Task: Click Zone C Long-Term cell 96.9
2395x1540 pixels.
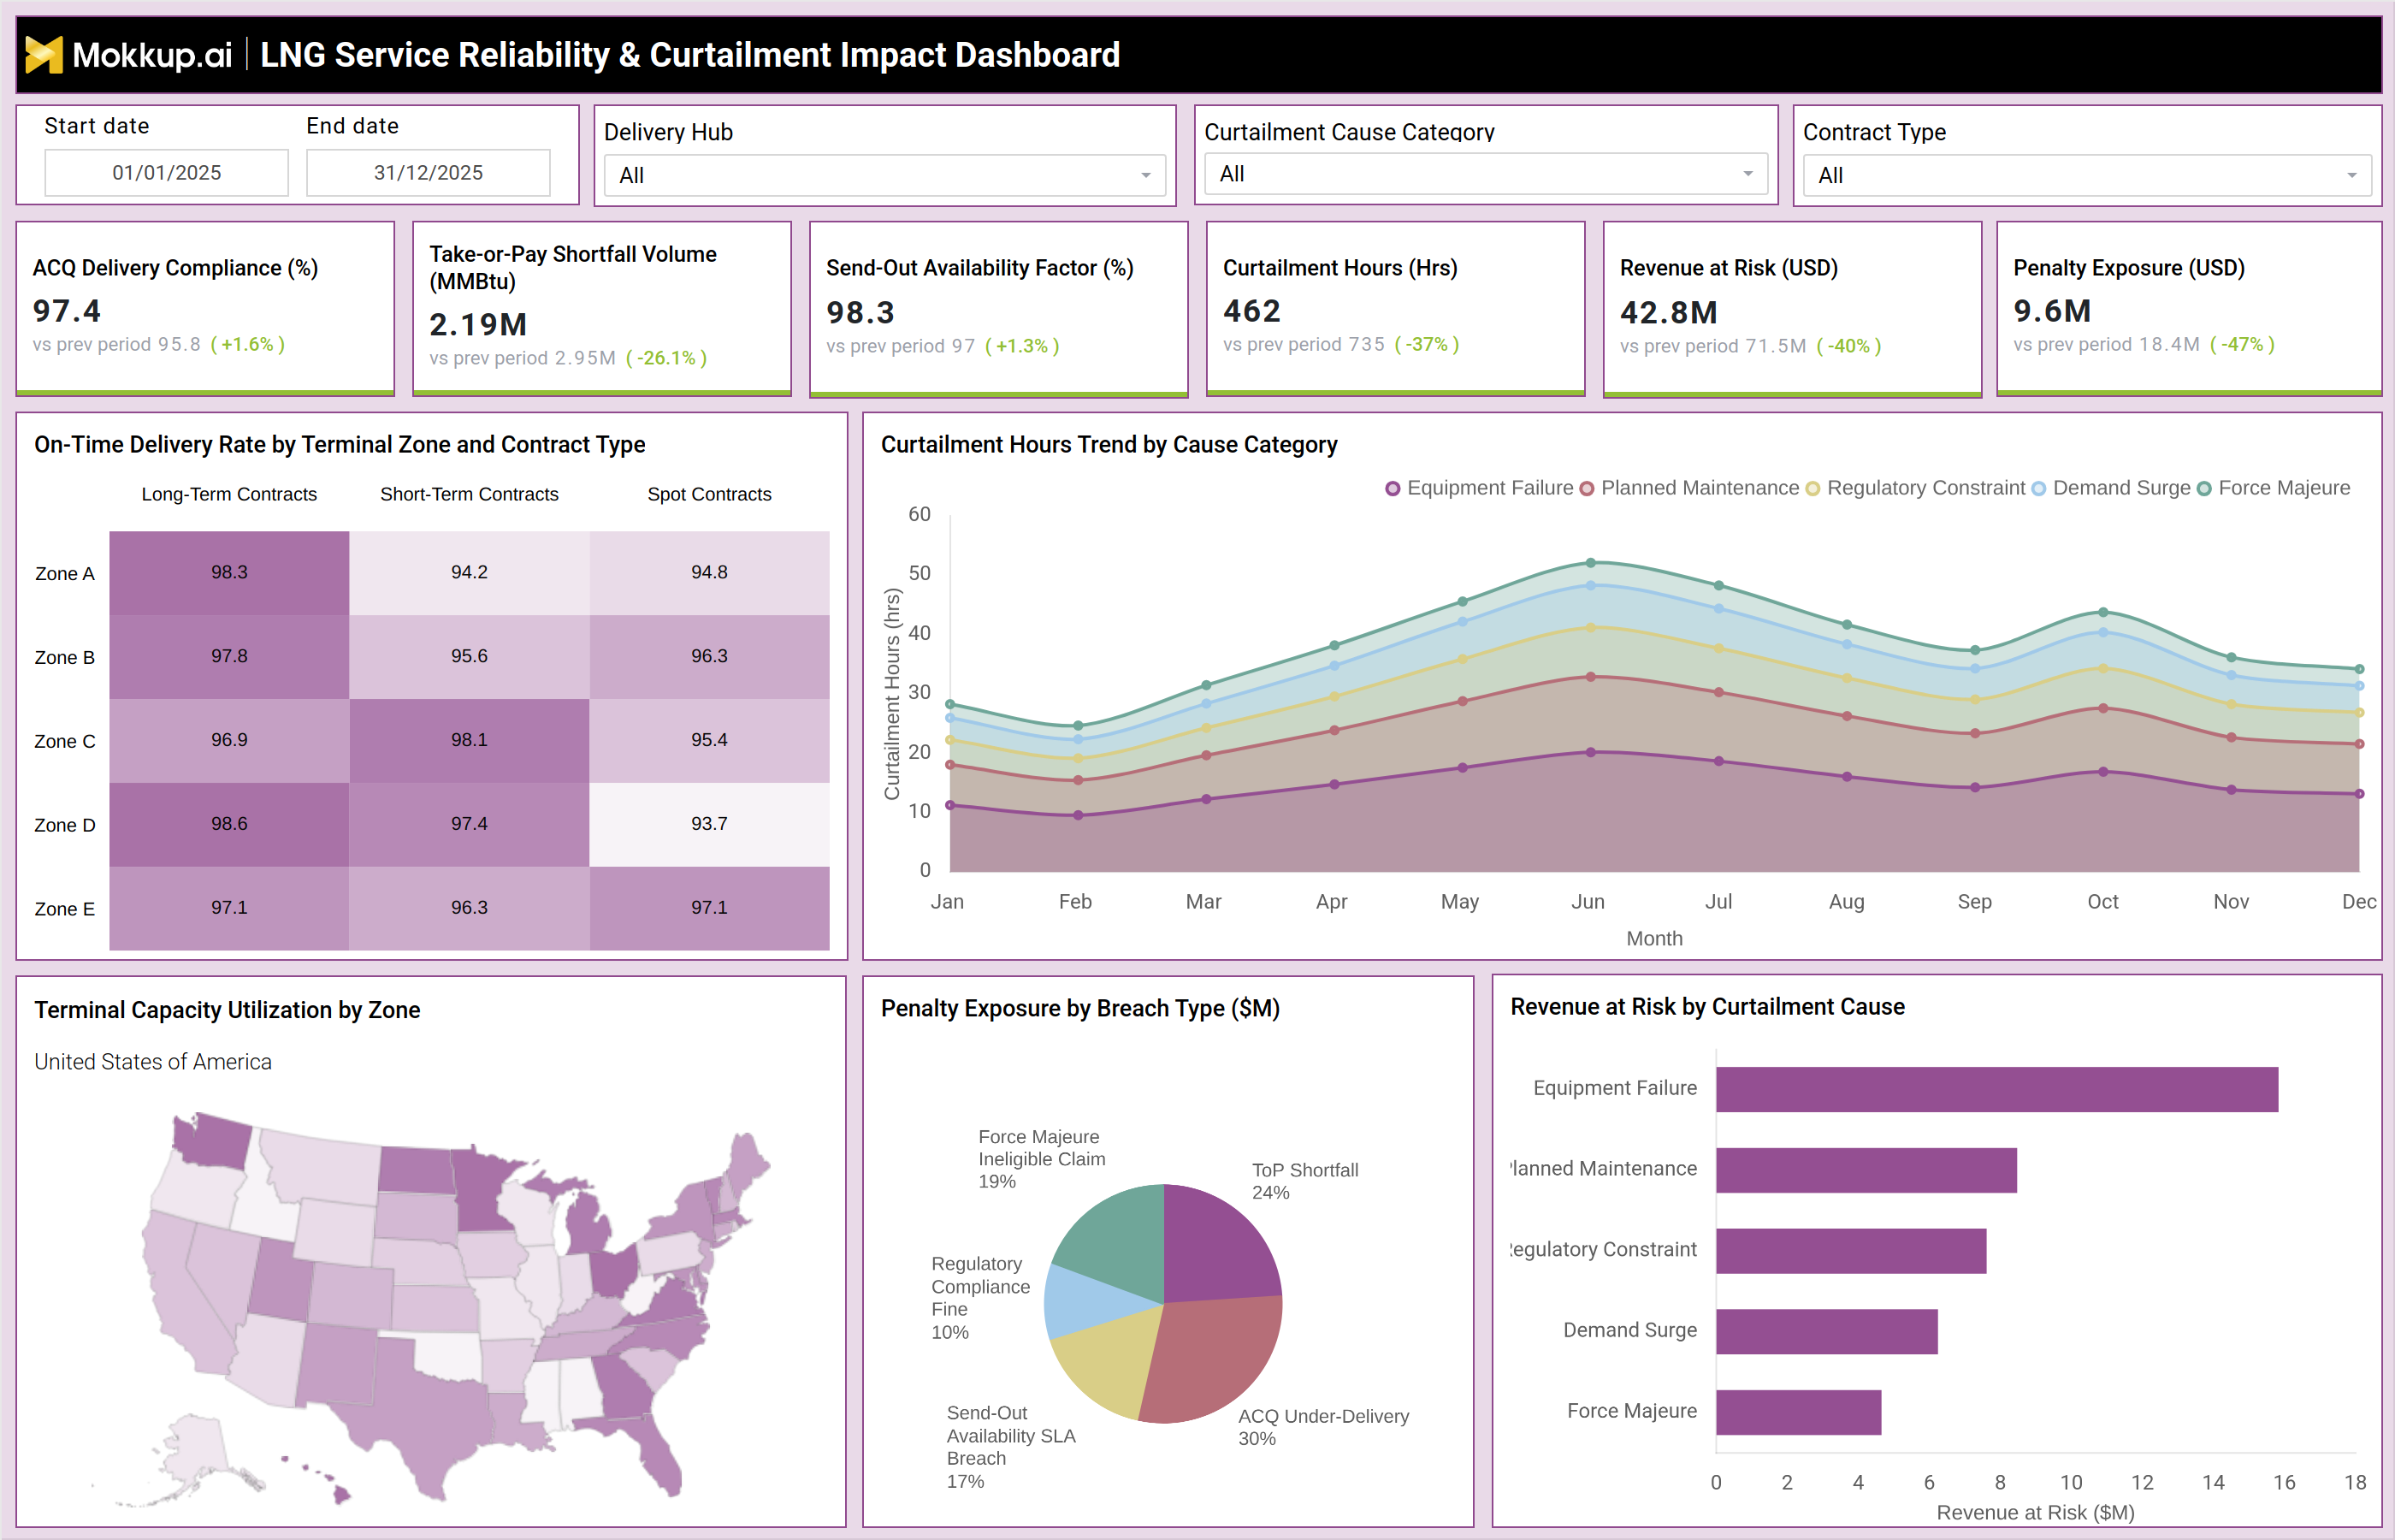Action: (x=229, y=740)
